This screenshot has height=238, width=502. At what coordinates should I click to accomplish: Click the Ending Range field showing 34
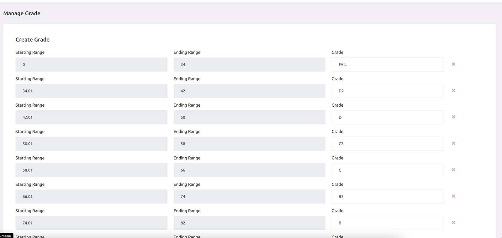click(249, 64)
